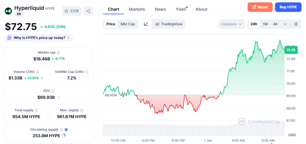
Task: Open Volume (24h) info icon
Action: (x=38, y=72)
